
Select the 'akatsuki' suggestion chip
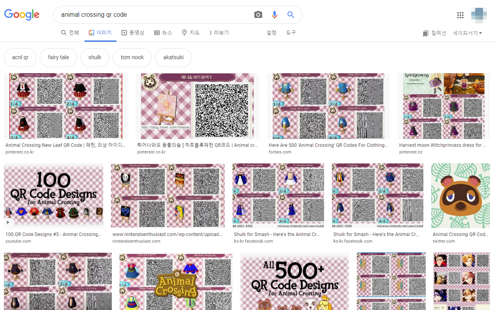[173, 57]
